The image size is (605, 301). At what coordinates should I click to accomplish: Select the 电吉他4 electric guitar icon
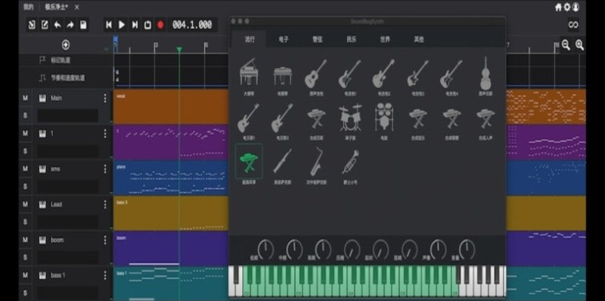tap(451, 73)
